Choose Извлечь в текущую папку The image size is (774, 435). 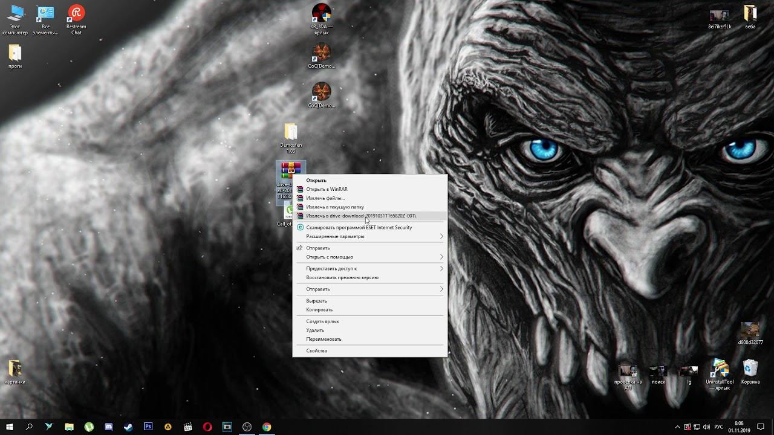(335, 207)
